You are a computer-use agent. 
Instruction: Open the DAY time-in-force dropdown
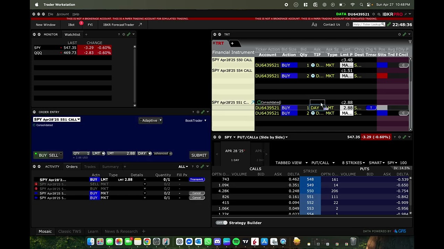point(144,153)
